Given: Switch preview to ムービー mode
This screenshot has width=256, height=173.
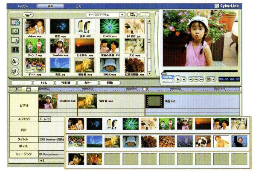Looking at the screenshot, I should 167,81.
